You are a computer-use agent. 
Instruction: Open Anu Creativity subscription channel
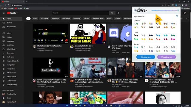click(x=11, y=94)
